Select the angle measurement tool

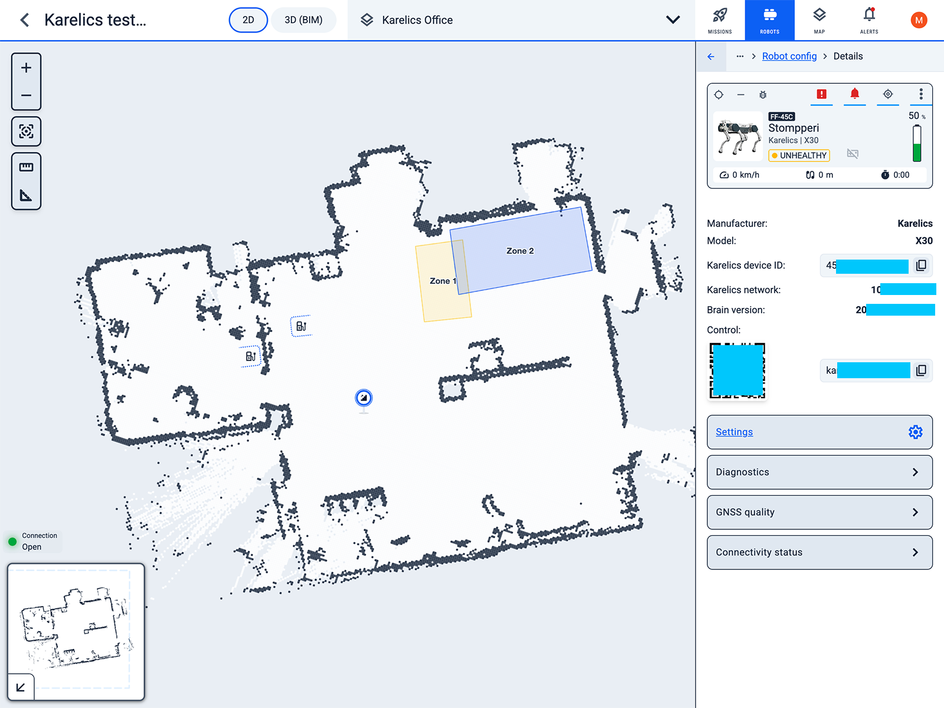[x=26, y=195]
